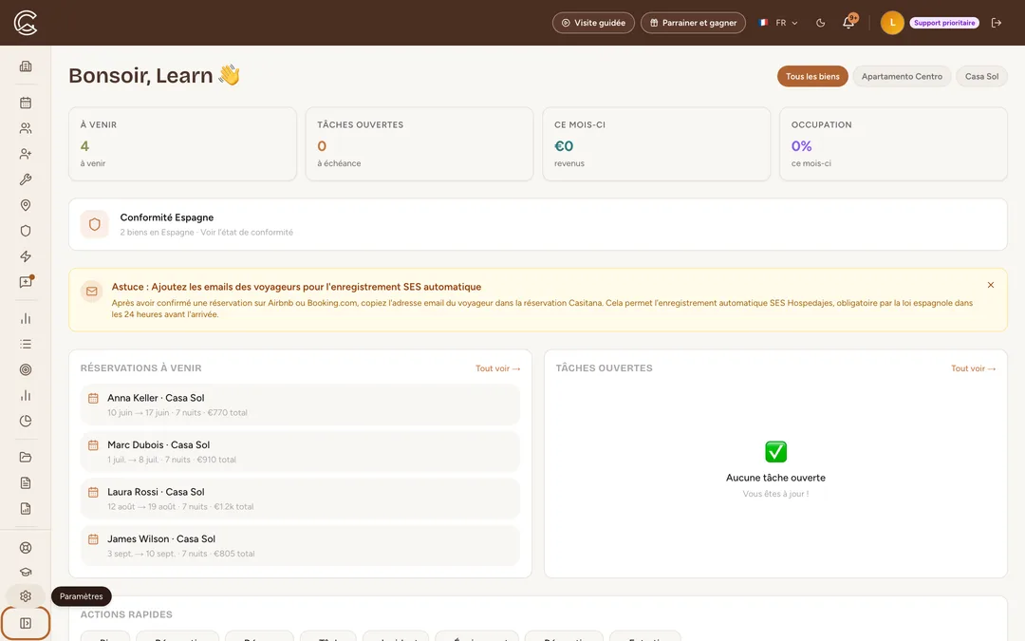Image resolution: width=1025 pixels, height=641 pixels.
Task: Click the Parrainer et gagner button
Action: point(693,23)
